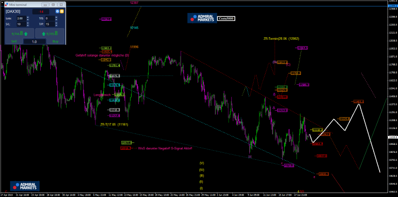Open the chart menu triangle at top-left corner
The width and height of the screenshot is (398, 197).
pyautogui.click(x=2, y=2)
